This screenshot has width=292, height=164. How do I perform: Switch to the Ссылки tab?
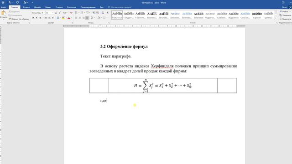point(59,7)
